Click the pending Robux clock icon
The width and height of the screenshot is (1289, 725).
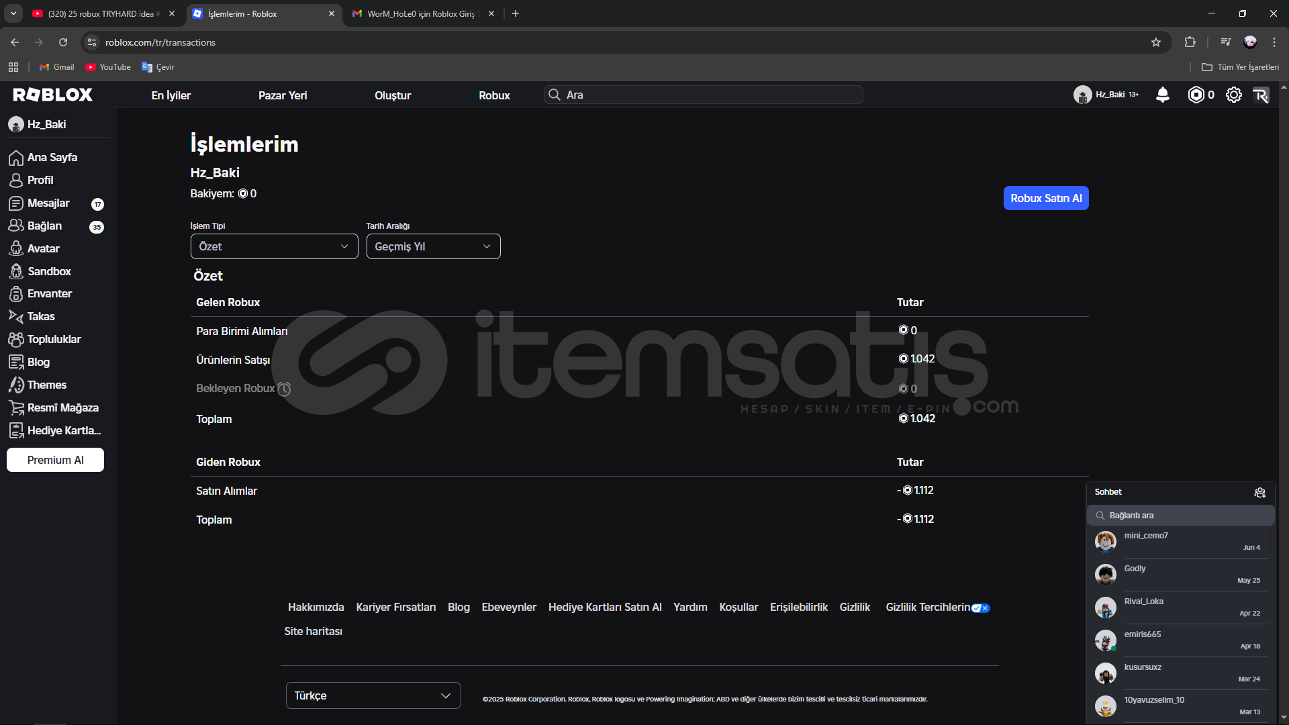(284, 389)
